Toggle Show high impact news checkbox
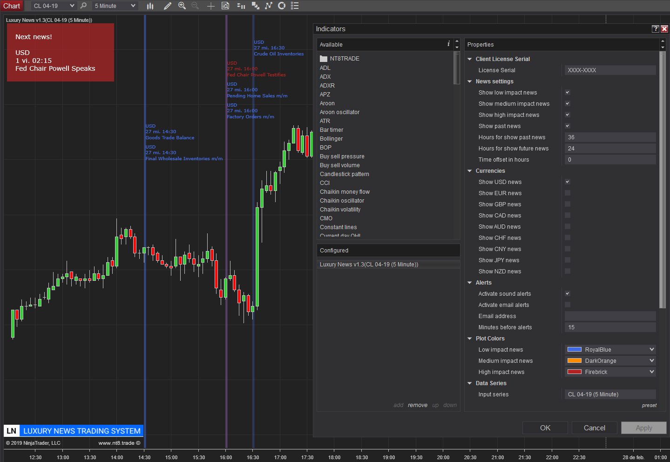The height and width of the screenshot is (462, 670). (x=567, y=115)
